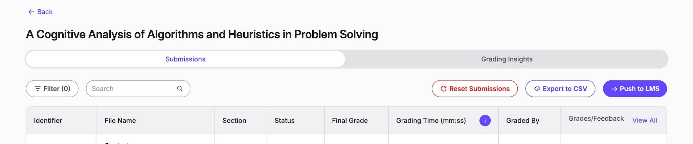This screenshot has width=693, height=144.
Task: Focus the Search input field
Action: [138, 89]
